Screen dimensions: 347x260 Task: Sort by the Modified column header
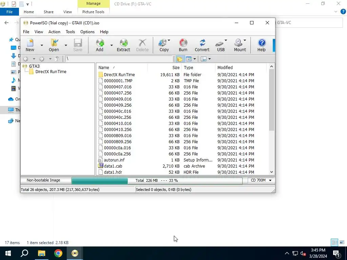click(241, 68)
